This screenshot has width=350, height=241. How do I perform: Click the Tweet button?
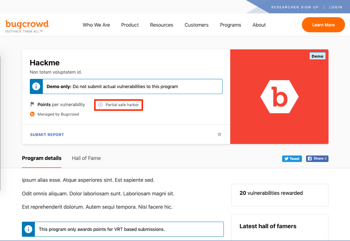pyautogui.click(x=292, y=159)
